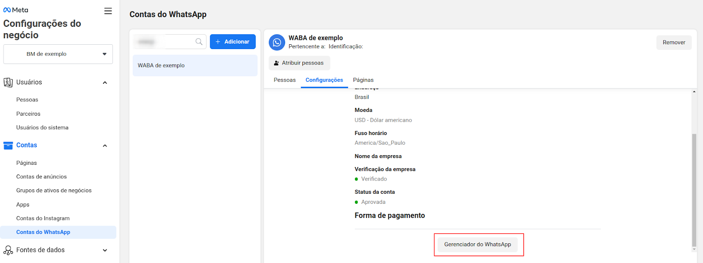The width and height of the screenshot is (703, 263).
Task: Open Contas do Instagram
Action: [43, 218]
